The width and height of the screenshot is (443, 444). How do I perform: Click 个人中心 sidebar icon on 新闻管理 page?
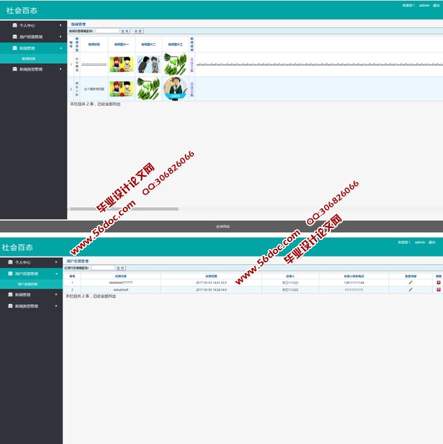click(x=14, y=26)
